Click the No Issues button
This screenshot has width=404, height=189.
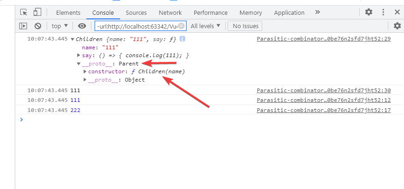pyautogui.click(x=245, y=26)
